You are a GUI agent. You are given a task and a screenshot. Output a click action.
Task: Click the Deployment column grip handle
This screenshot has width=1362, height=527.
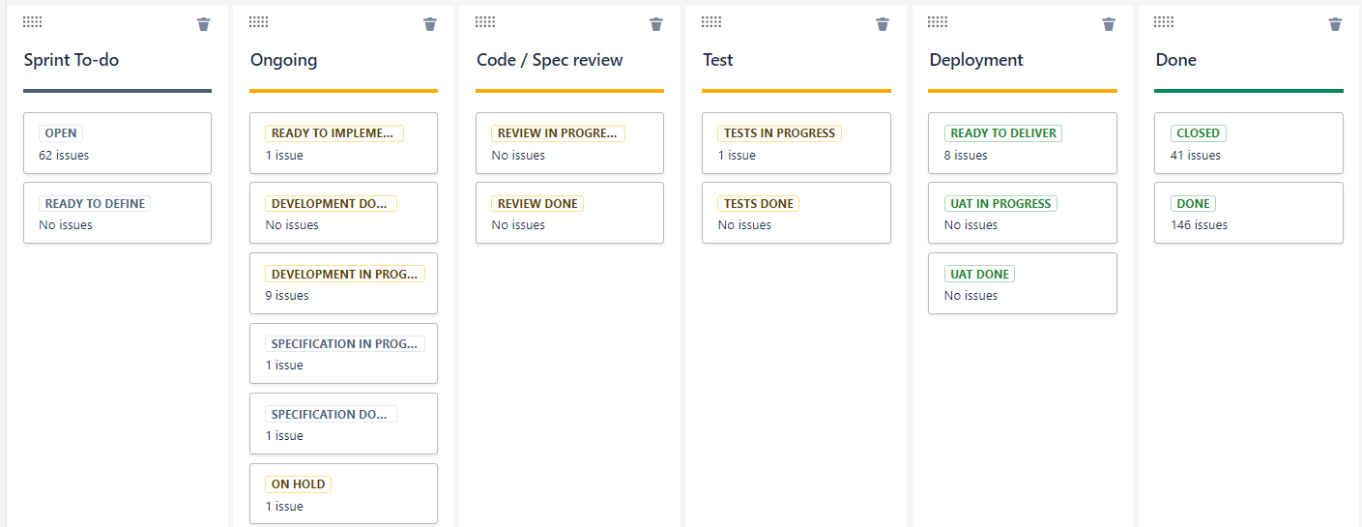pyautogui.click(x=938, y=21)
